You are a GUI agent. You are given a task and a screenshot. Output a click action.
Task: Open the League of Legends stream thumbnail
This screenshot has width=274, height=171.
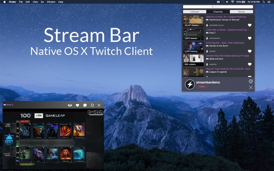(193, 72)
